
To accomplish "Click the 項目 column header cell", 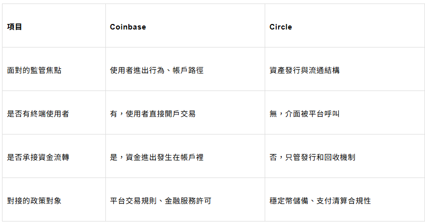I will click(x=14, y=27).
